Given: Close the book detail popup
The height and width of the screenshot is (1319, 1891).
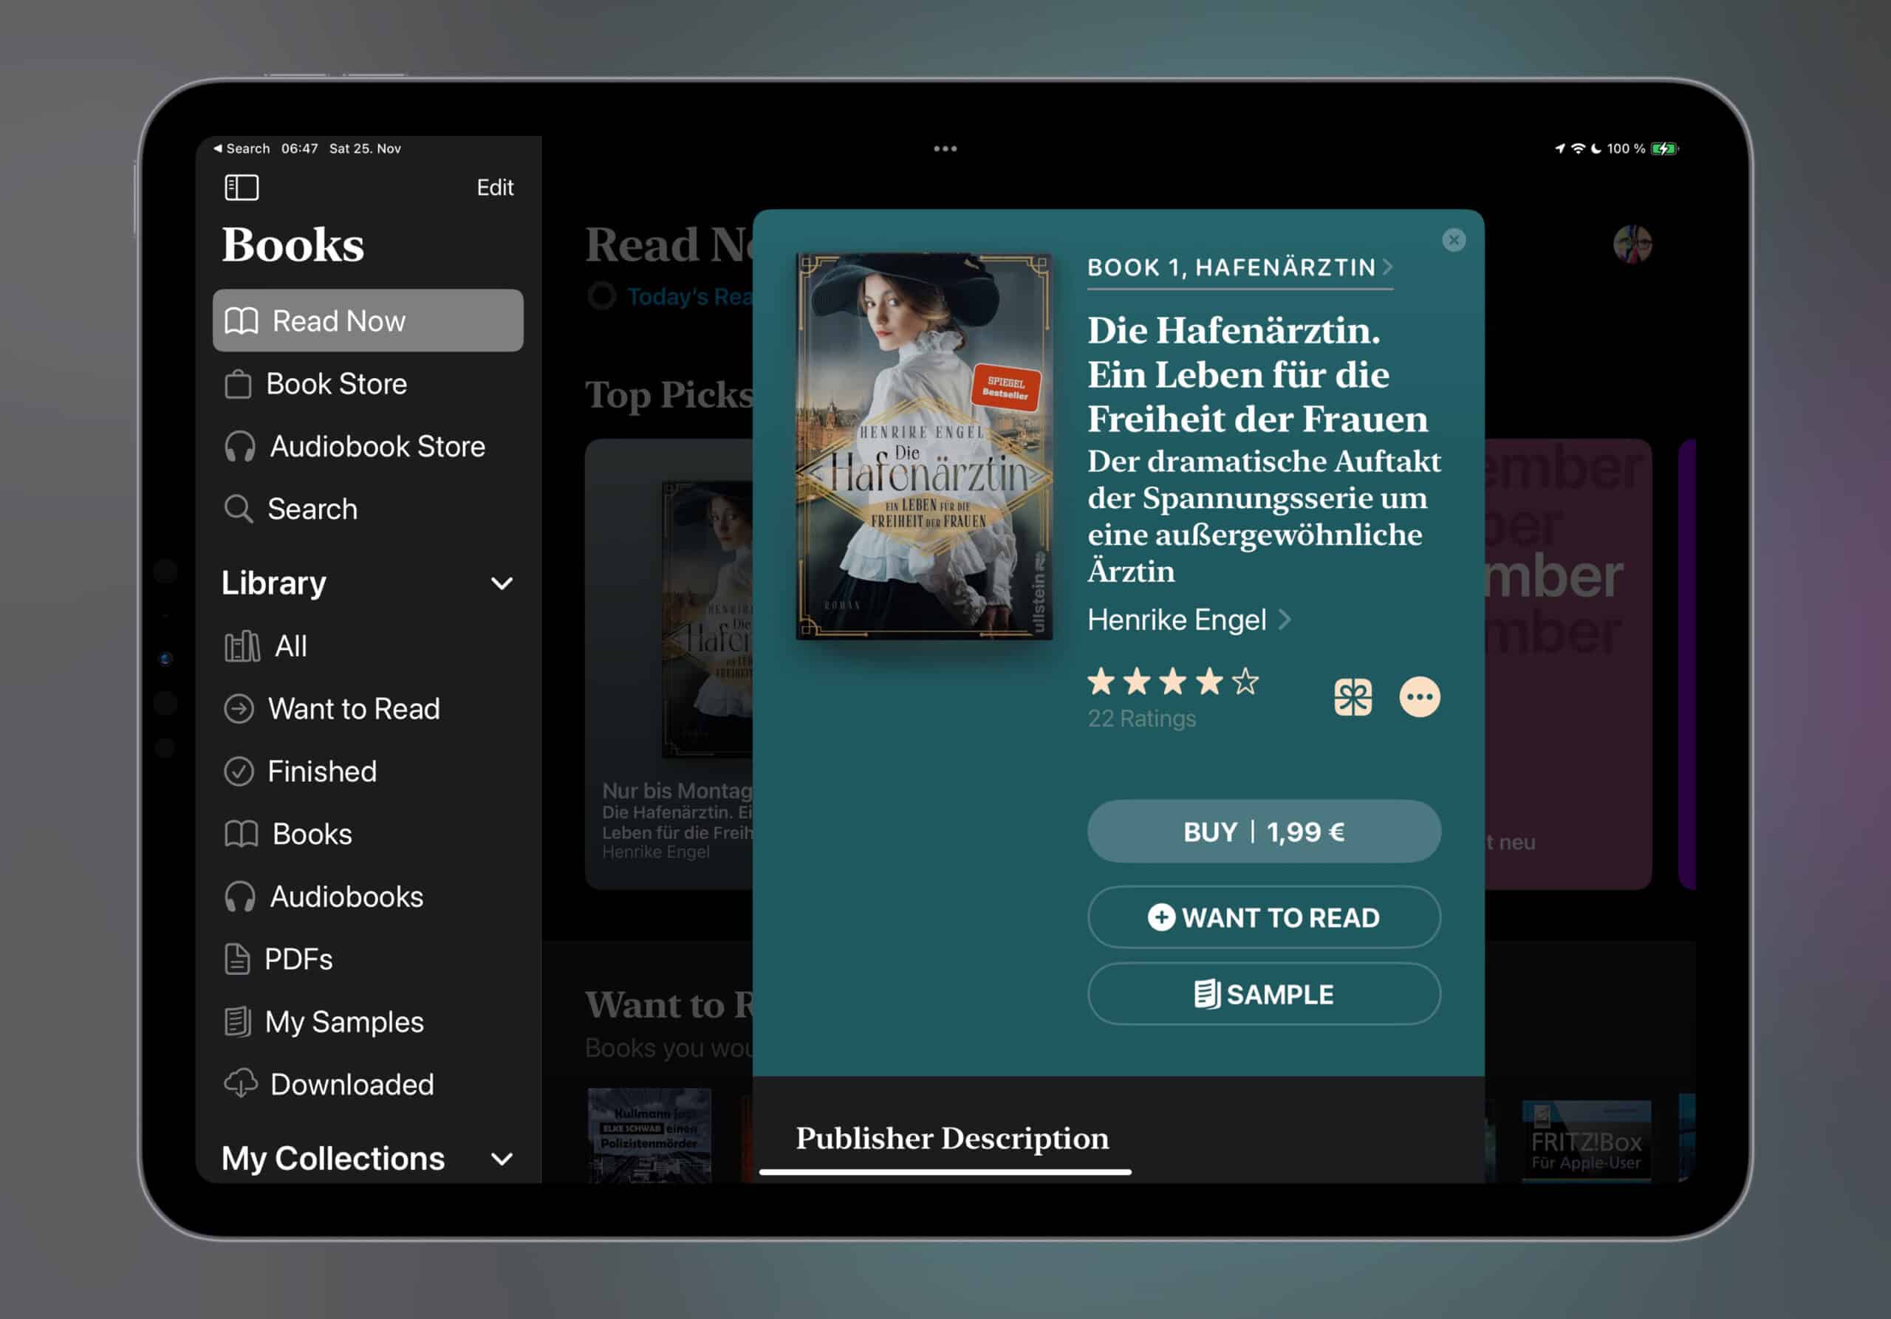Looking at the screenshot, I should click(1454, 239).
